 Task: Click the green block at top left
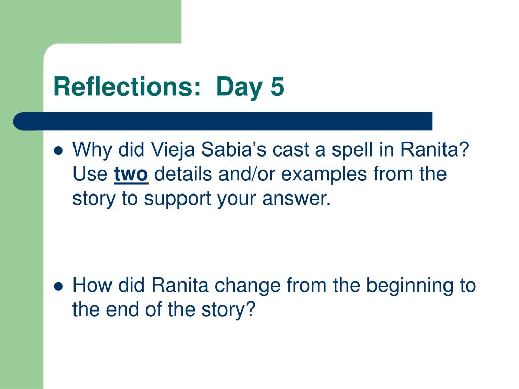[x=91, y=21]
